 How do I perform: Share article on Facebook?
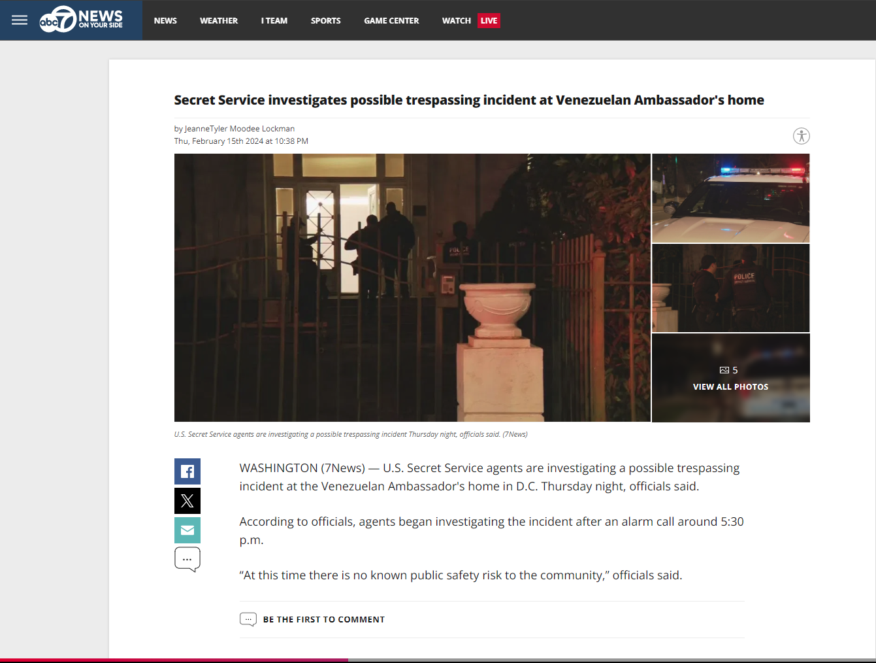[187, 471]
